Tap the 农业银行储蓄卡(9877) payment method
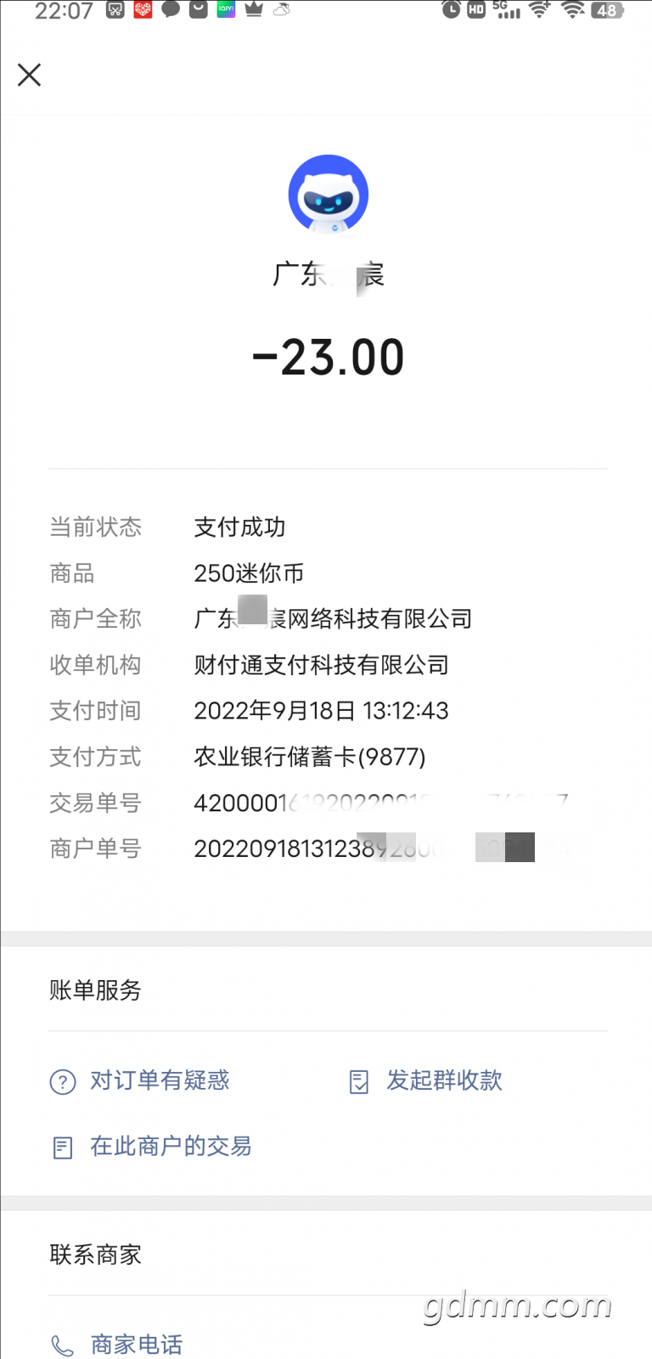The image size is (652, 1359). click(x=310, y=757)
